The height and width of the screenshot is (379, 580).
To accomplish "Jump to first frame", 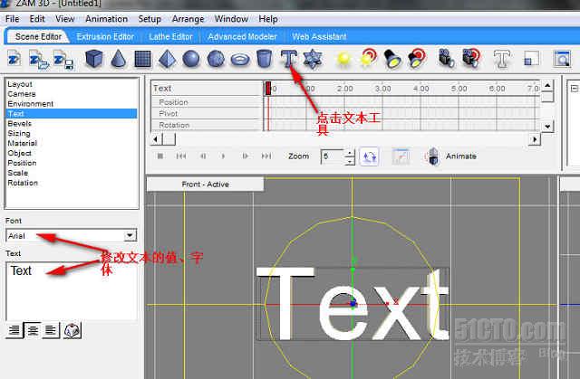I will point(181,156).
